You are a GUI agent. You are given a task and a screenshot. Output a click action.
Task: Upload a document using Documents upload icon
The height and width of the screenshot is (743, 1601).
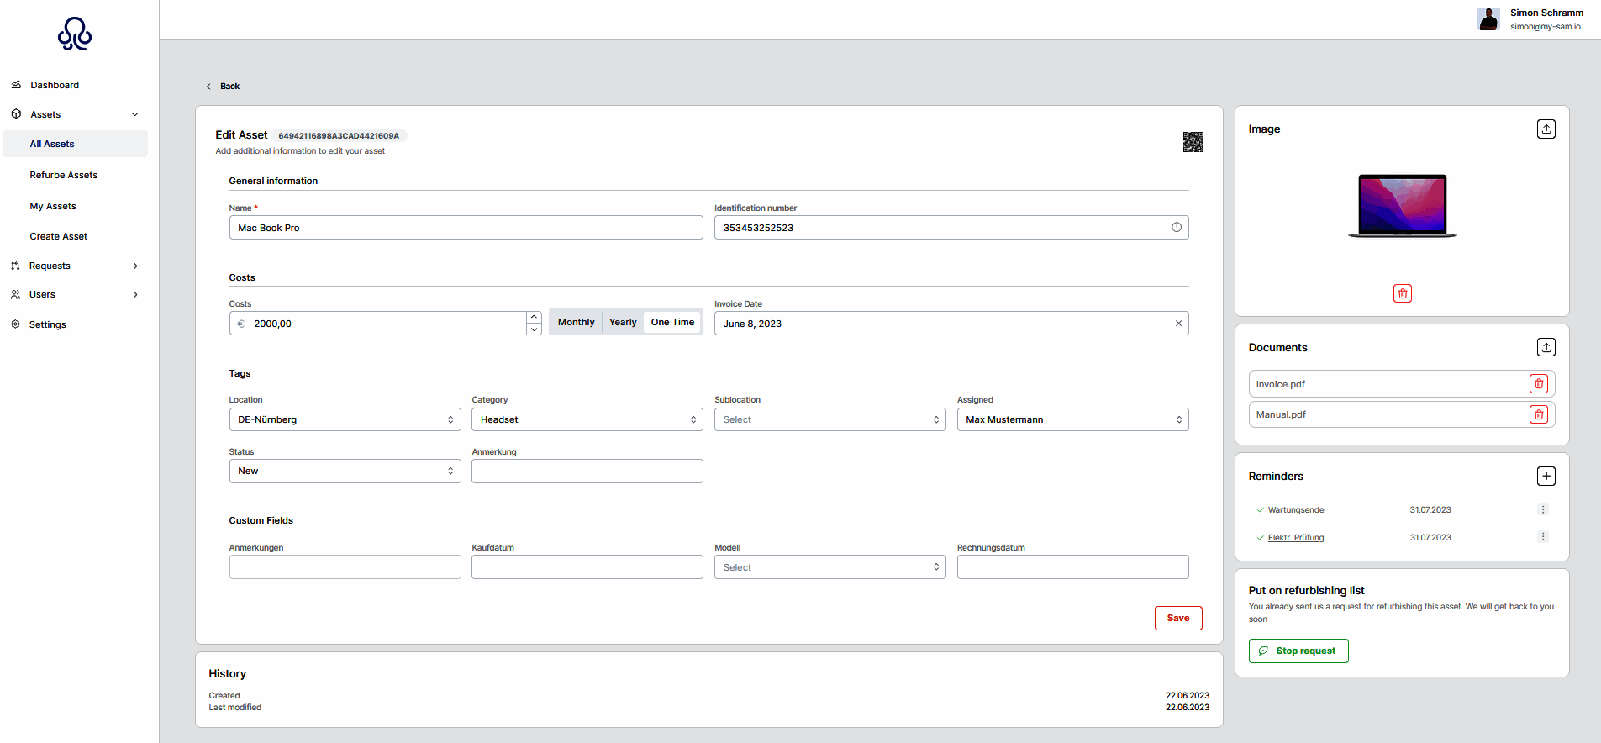coord(1546,347)
